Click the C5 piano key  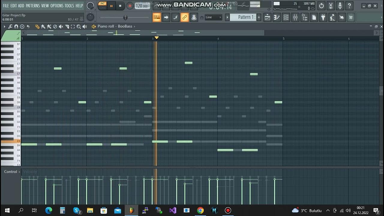(x=10, y=141)
